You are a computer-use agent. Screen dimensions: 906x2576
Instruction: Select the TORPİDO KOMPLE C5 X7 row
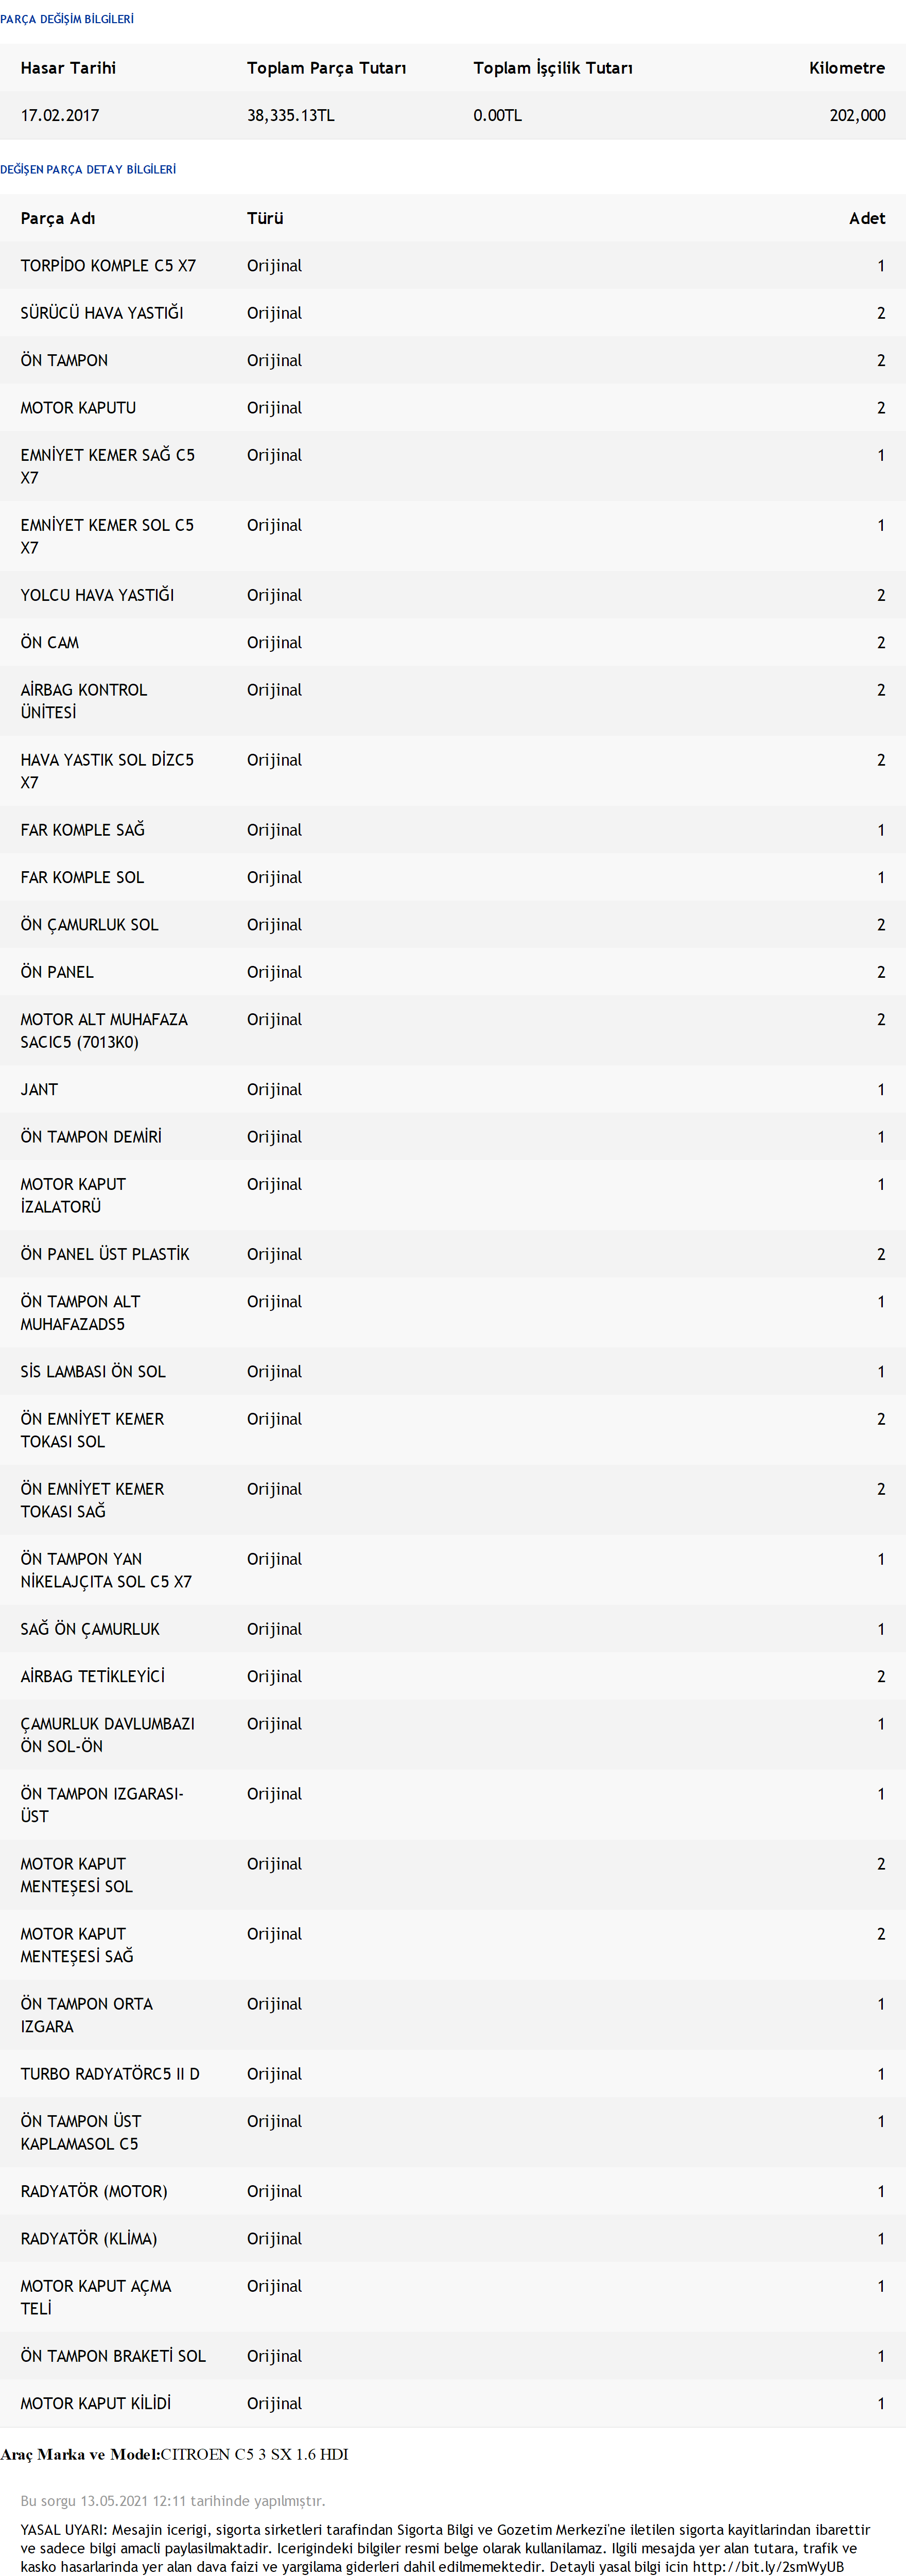click(453, 266)
